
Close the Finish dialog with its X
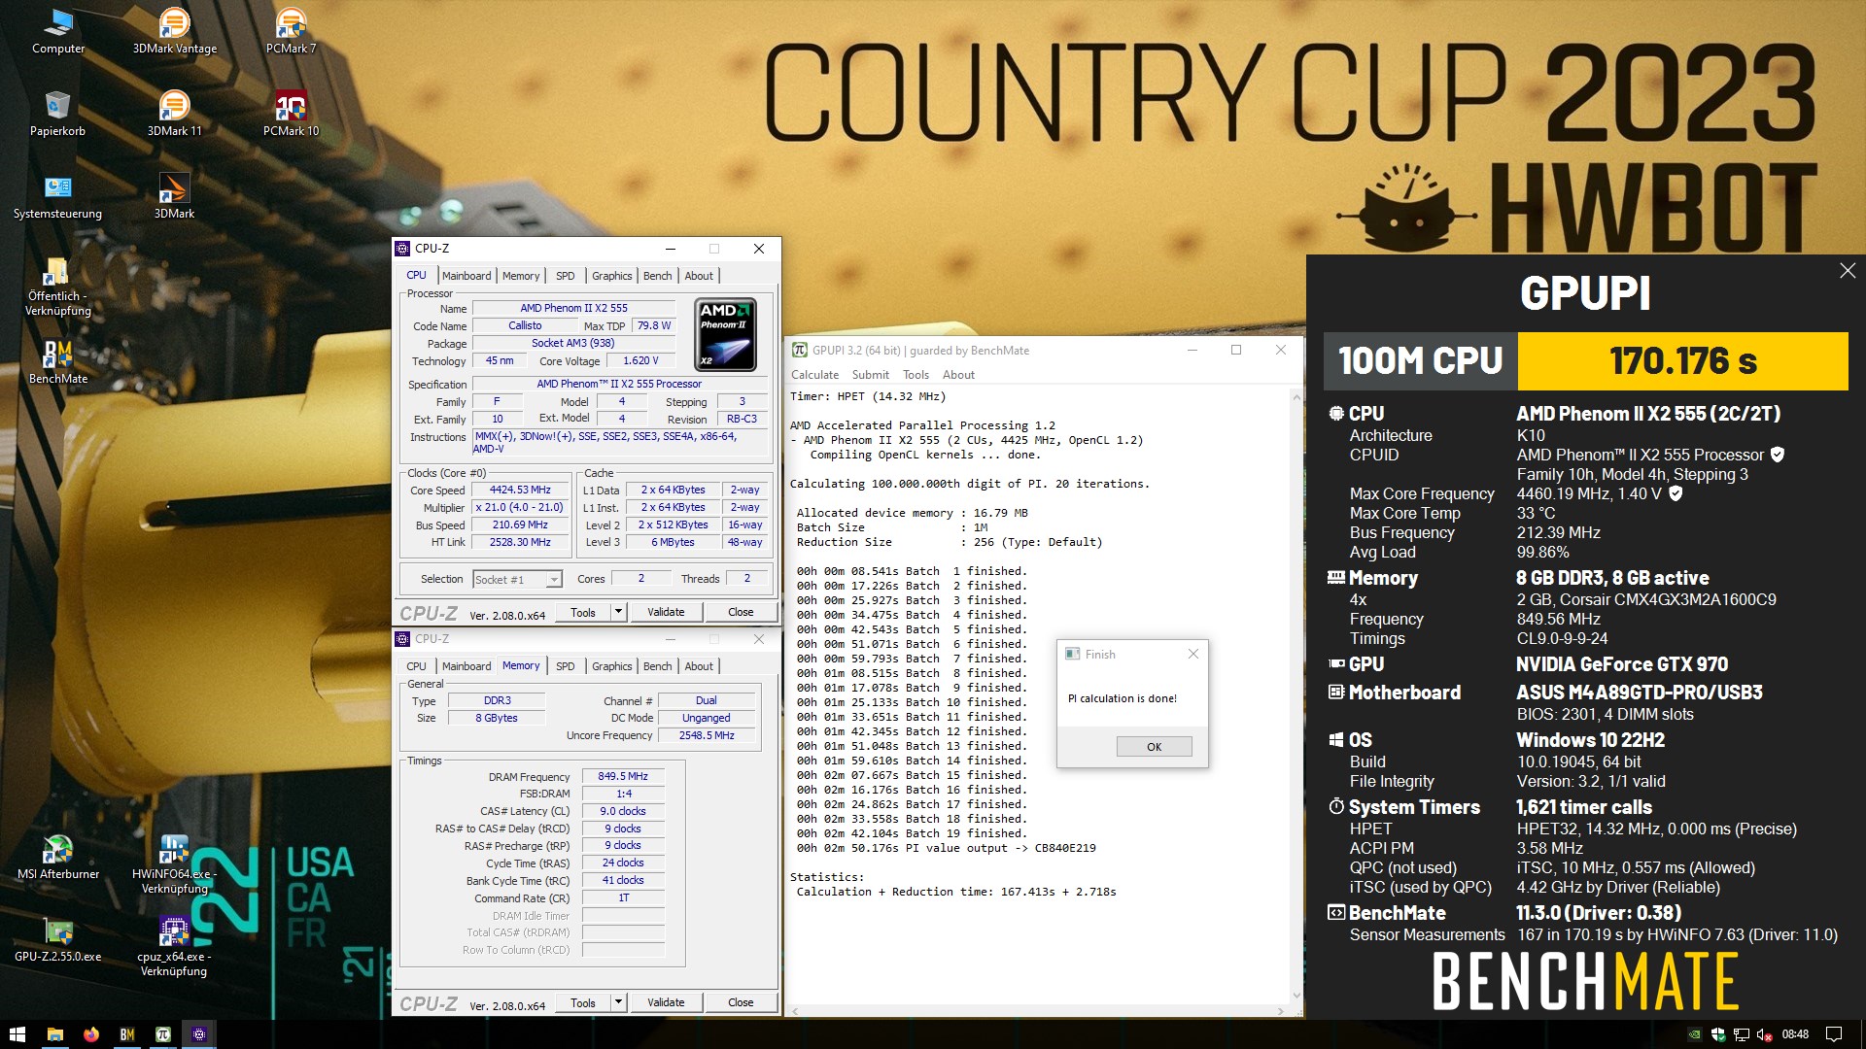coord(1192,655)
